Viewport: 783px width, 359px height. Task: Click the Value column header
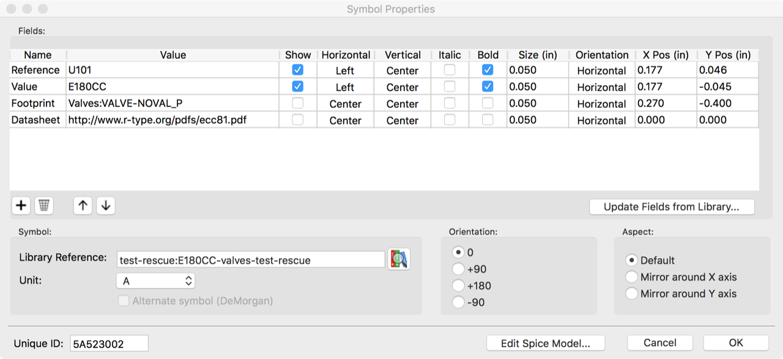coord(173,55)
